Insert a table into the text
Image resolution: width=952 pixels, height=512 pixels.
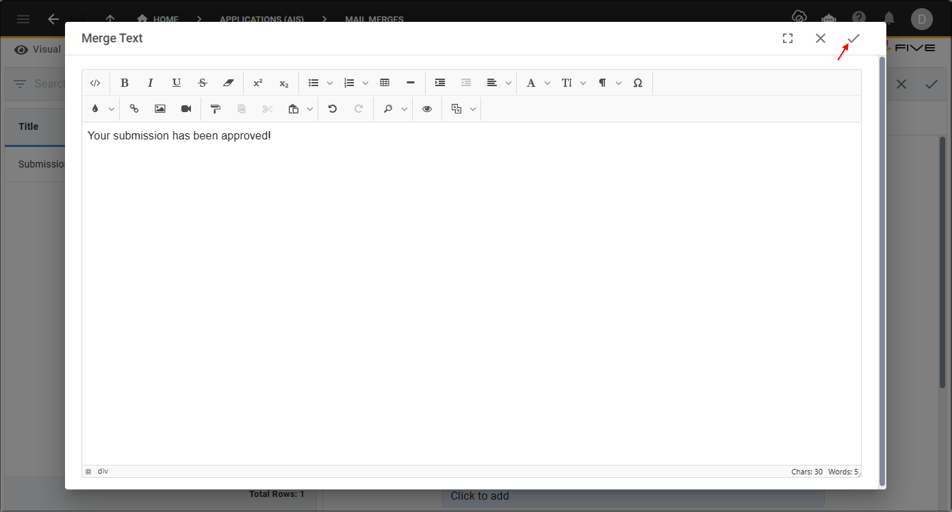tap(385, 83)
